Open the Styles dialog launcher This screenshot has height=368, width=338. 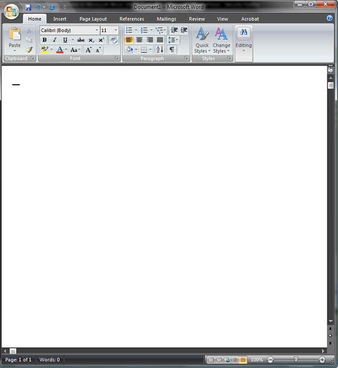pyautogui.click(x=229, y=58)
